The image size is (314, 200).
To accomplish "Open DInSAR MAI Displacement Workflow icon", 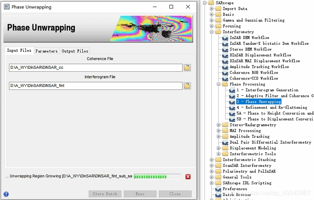I will pos(225,61).
